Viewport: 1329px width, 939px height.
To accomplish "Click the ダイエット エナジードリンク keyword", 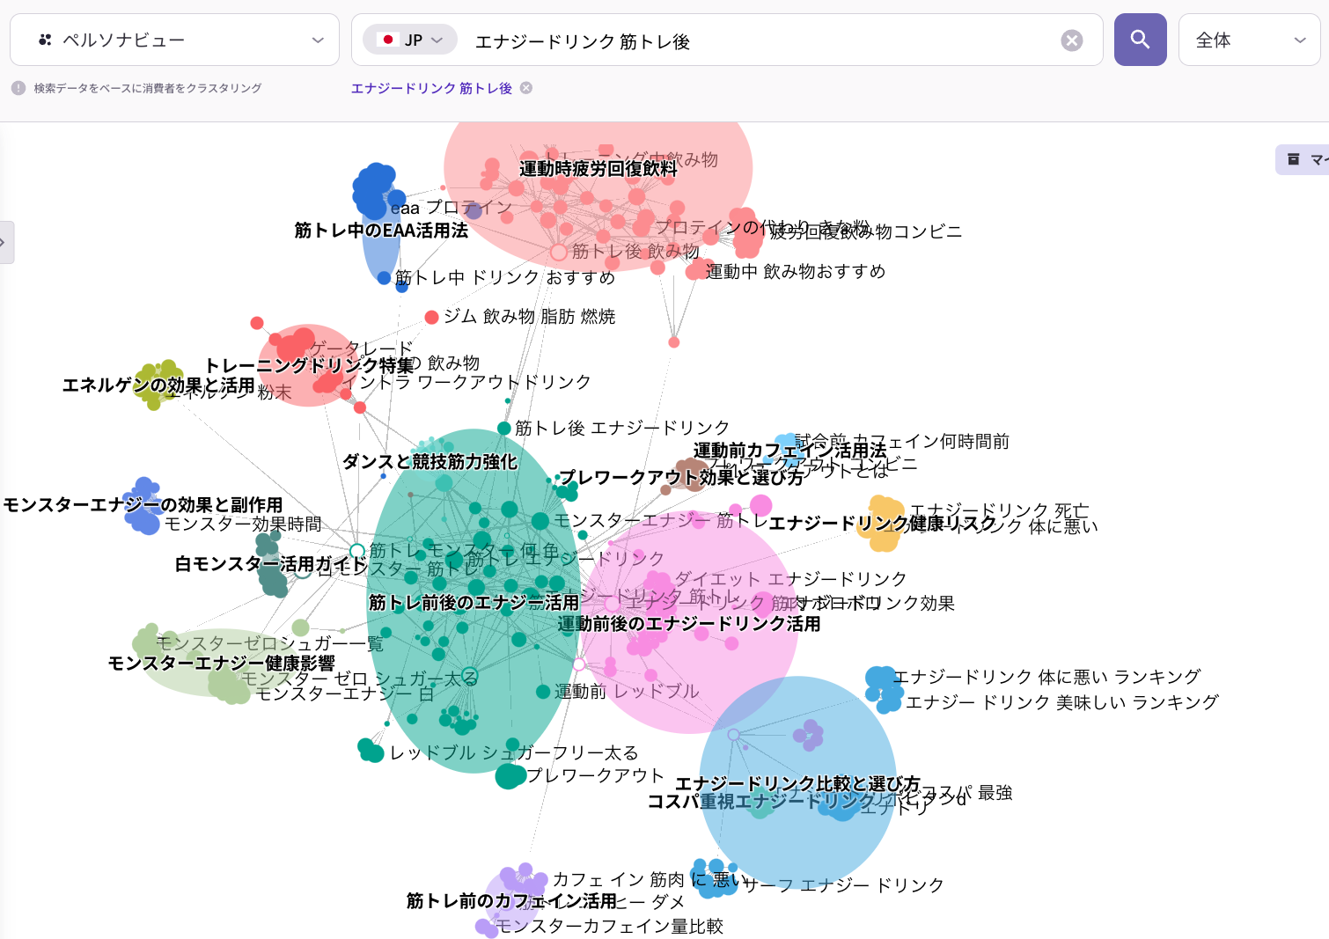I will (790, 579).
